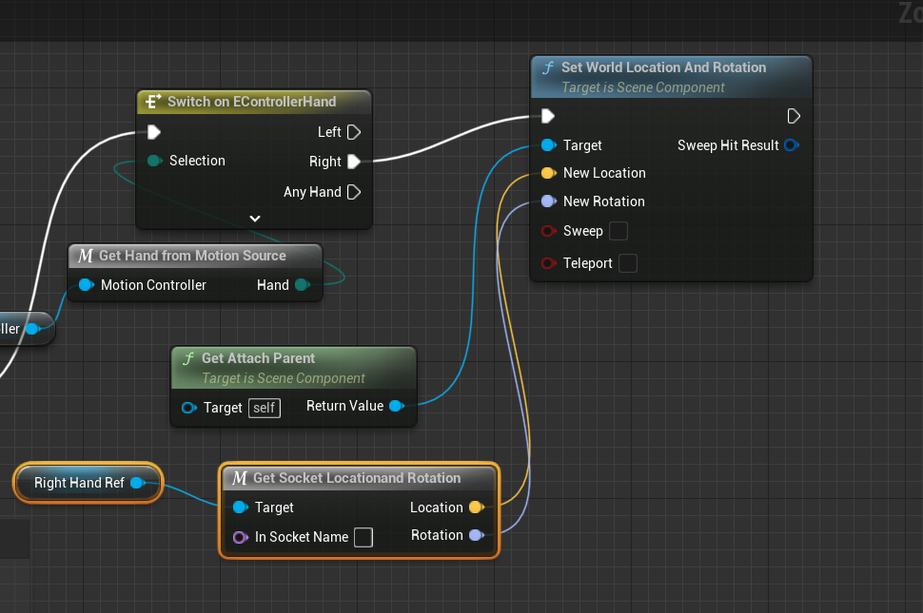Screen dimensions: 923x613
Task: Enable the Teleport checkbox
Action: [x=627, y=263]
